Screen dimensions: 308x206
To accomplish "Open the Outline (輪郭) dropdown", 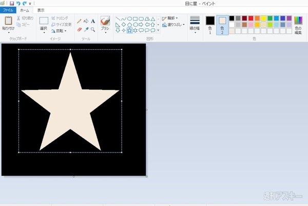I will tap(170, 18).
